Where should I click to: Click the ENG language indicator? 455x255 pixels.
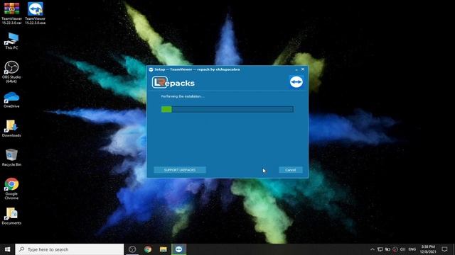click(x=412, y=249)
